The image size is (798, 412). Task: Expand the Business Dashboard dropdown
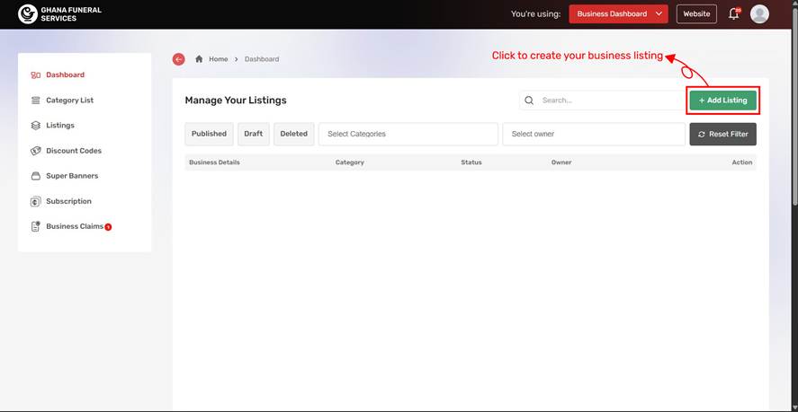(618, 14)
